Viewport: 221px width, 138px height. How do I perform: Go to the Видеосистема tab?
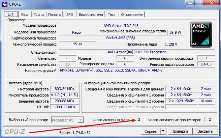[90, 15]
